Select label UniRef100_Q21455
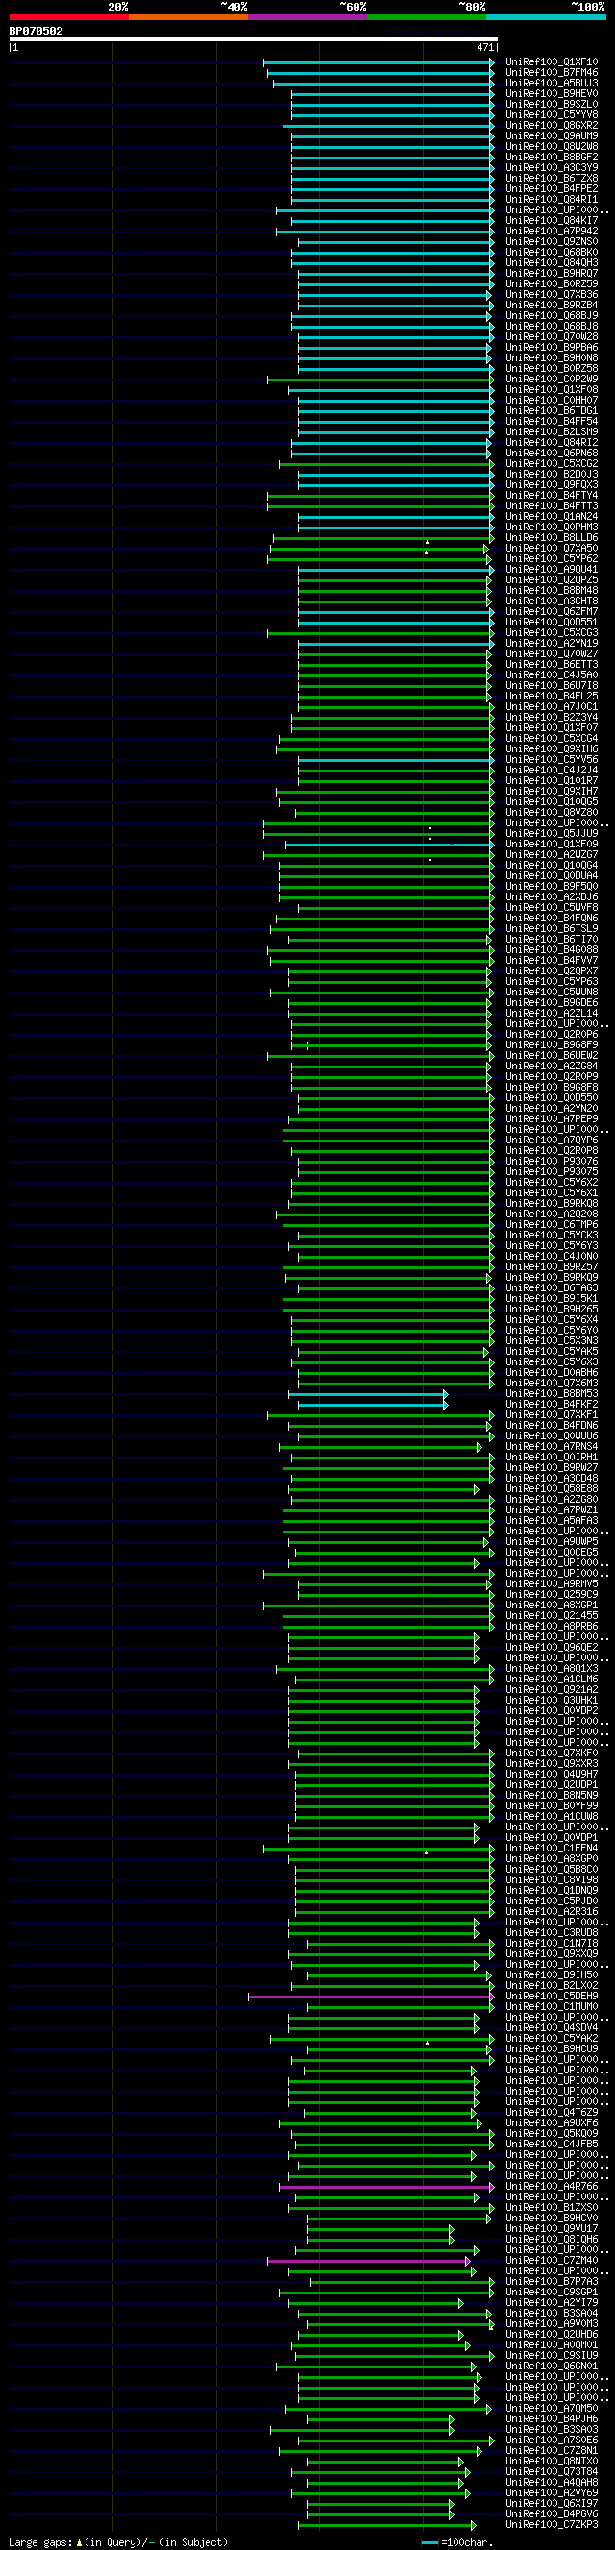The image size is (615, 2550). [x=552, y=1616]
